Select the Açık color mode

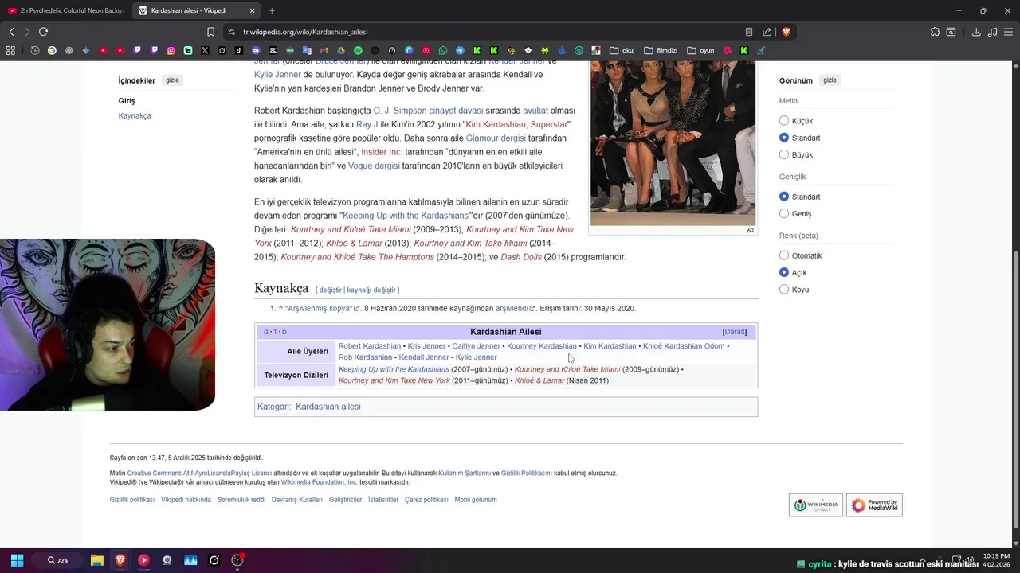click(784, 272)
